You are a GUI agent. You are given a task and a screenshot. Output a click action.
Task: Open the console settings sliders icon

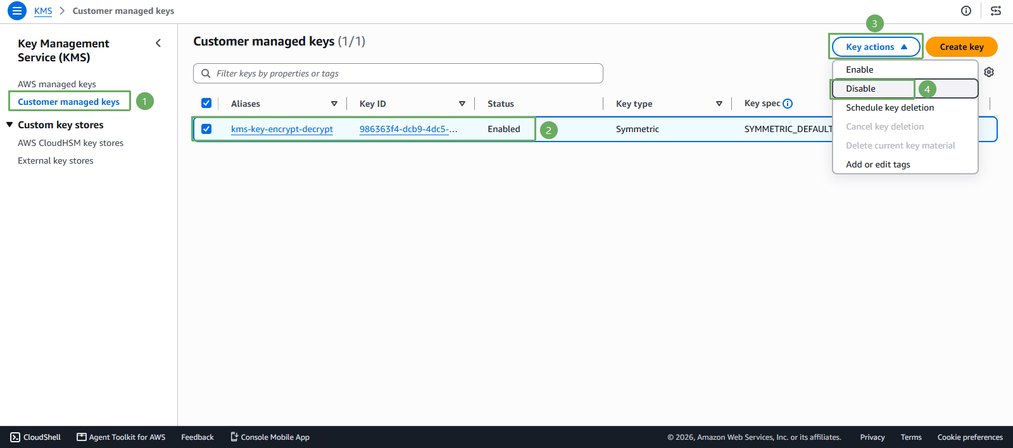tap(996, 11)
